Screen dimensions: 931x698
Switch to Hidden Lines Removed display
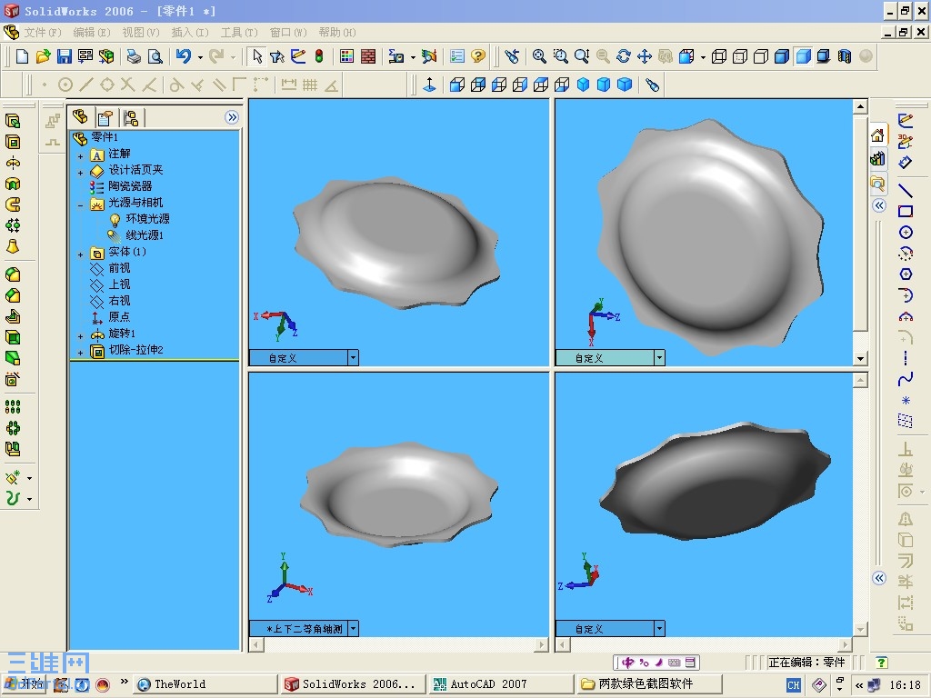(761, 56)
